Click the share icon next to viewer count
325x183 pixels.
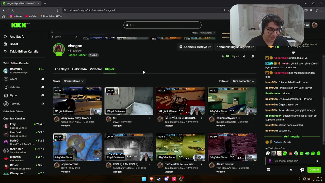coord(244,56)
